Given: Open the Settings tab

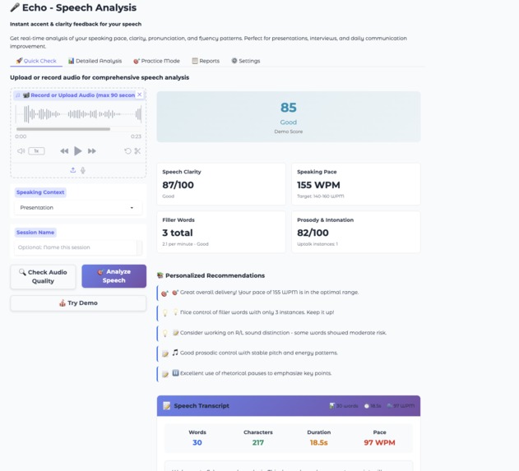Looking at the screenshot, I should (x=246, y=61).
